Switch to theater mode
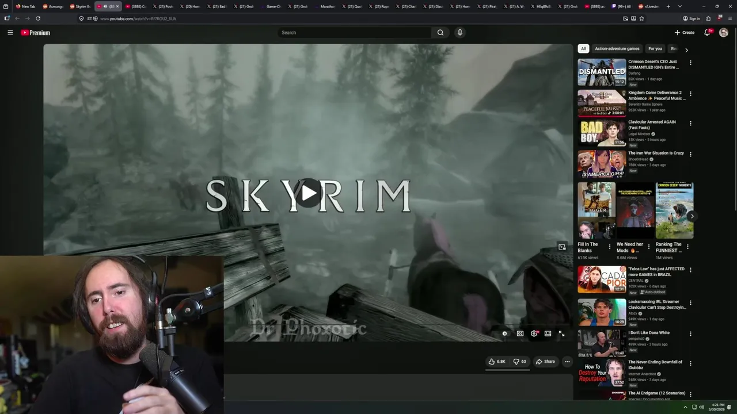The image size is (737, 414). tap(548, 333)
